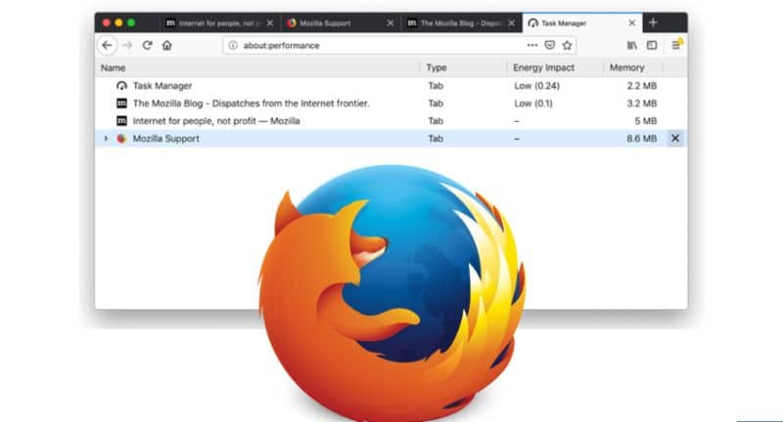Open the Library bookshelf icon
Viewport: 783px width, 422px height.
(632, 45)
